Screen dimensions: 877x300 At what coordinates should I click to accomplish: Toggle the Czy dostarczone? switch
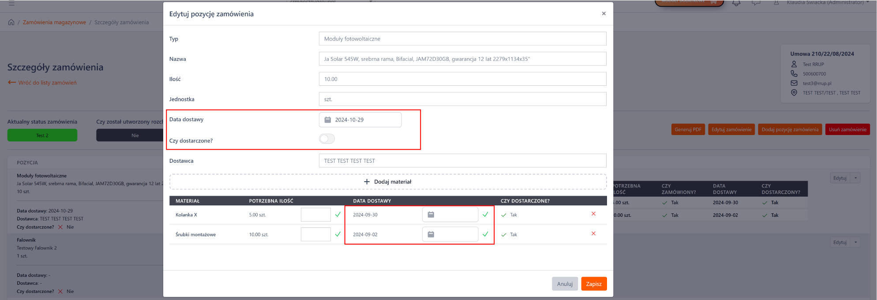coord(327,139)
